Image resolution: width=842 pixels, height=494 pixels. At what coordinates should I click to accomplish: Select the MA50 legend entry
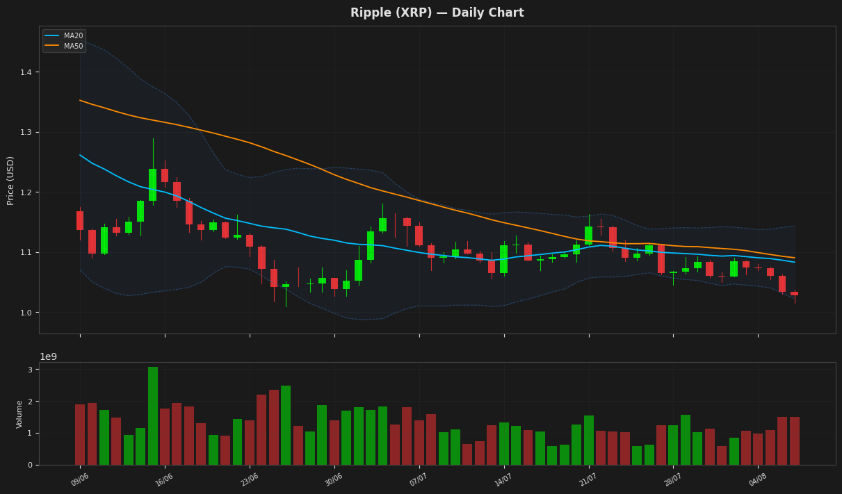coord(63,46)
